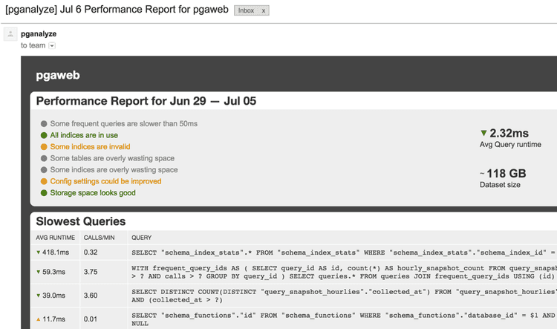Click the pgaweb header title
The image size is (557, 329).
coord(58,75)
